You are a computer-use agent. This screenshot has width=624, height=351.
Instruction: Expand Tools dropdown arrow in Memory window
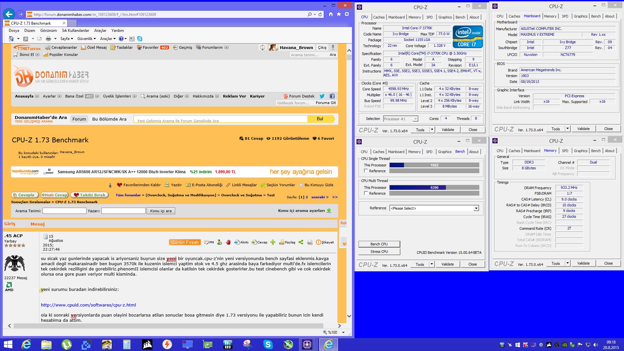point(567,264)
